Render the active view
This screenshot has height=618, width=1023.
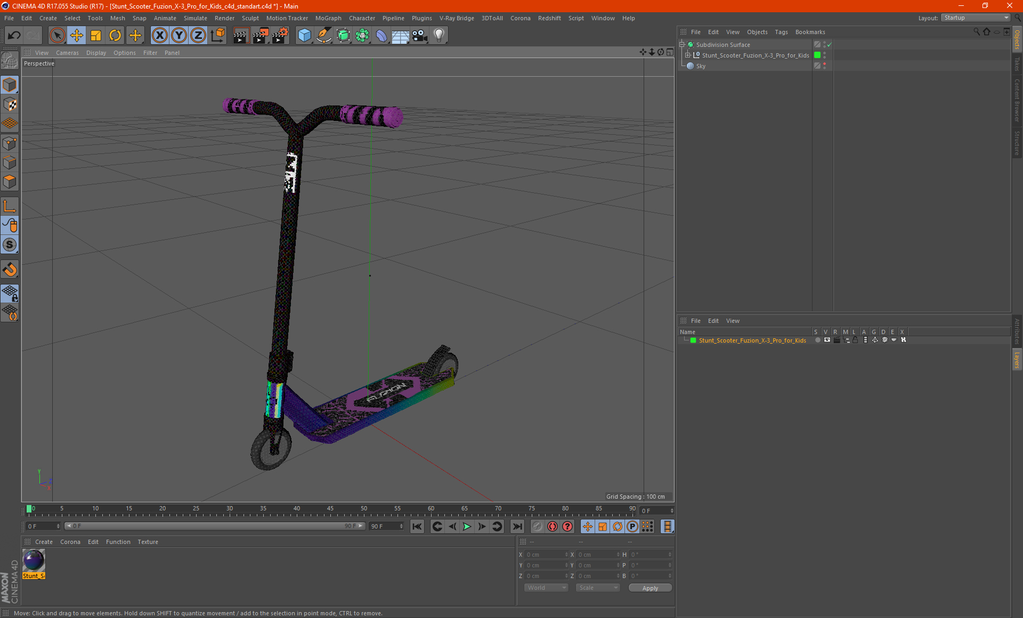point(241,36)
